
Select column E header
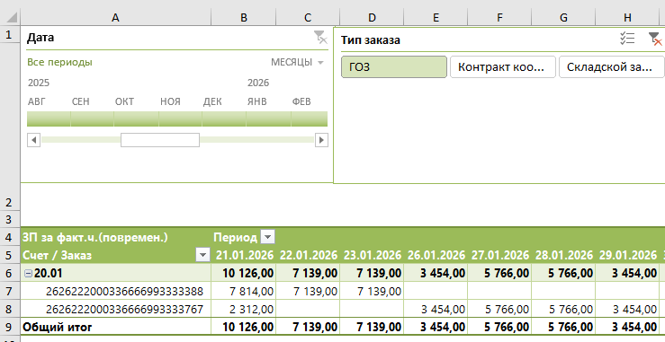click(x=436, y=17)
